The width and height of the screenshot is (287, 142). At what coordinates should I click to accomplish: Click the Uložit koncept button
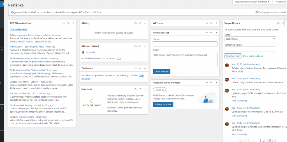coord(161,72)
